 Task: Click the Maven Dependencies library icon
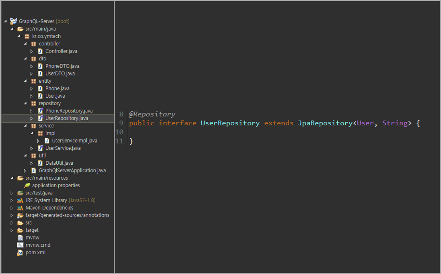pos(20,208)
